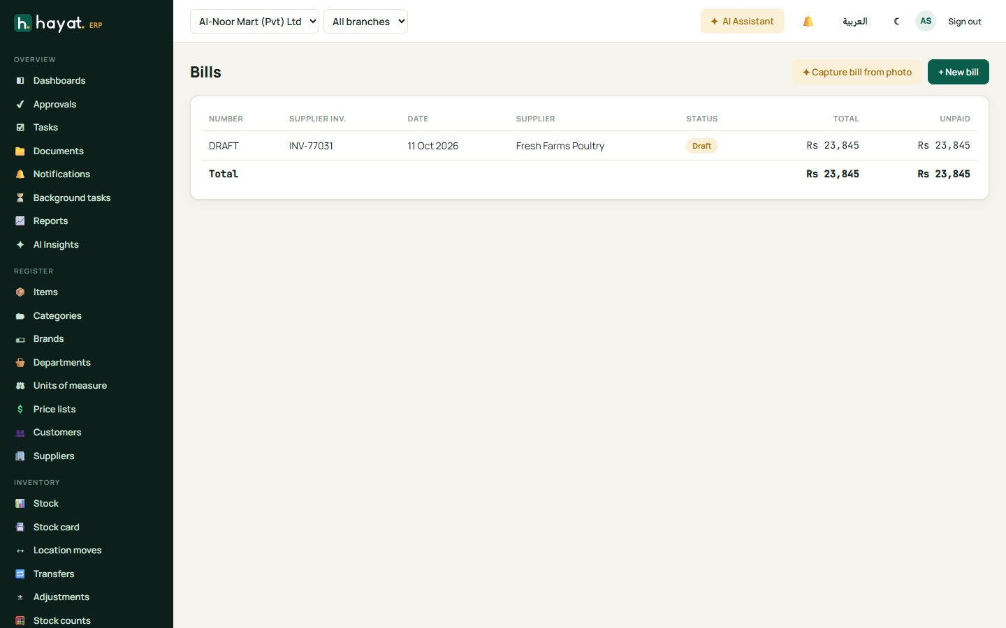
Task: Click the AS user avatar
Action: [x=926, y=21]
